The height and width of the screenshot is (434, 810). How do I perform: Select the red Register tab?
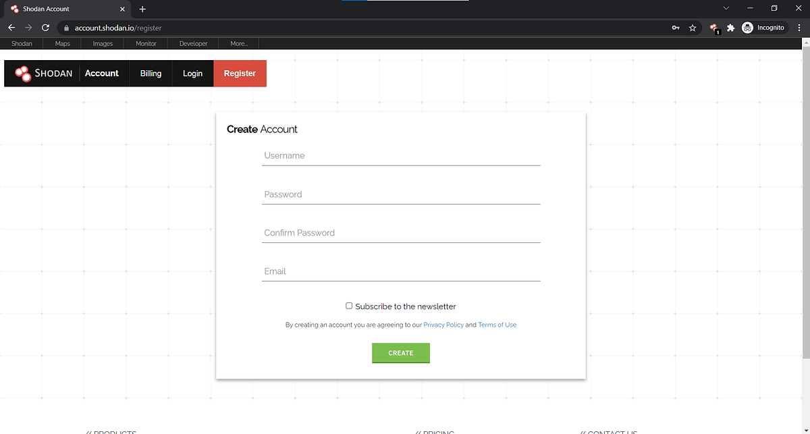tap(240, 74)
